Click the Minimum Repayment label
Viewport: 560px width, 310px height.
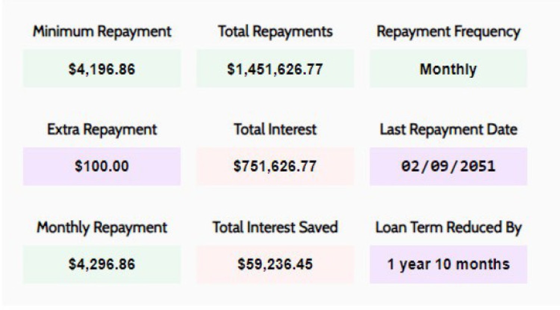click(x=102, y=31)
